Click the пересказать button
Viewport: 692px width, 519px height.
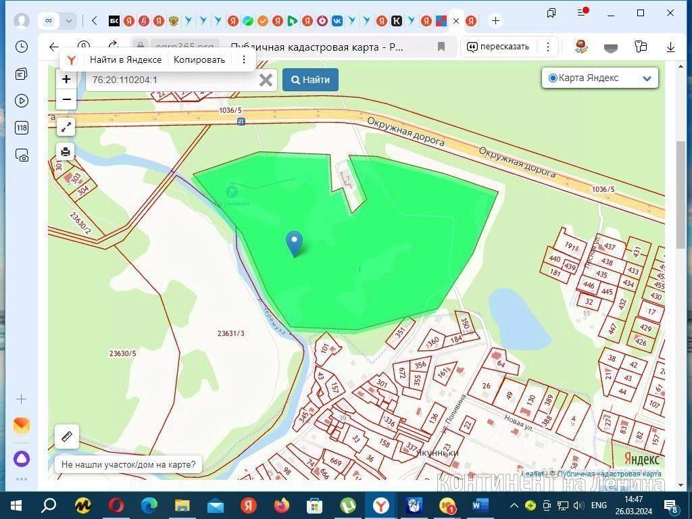point(498,47)
